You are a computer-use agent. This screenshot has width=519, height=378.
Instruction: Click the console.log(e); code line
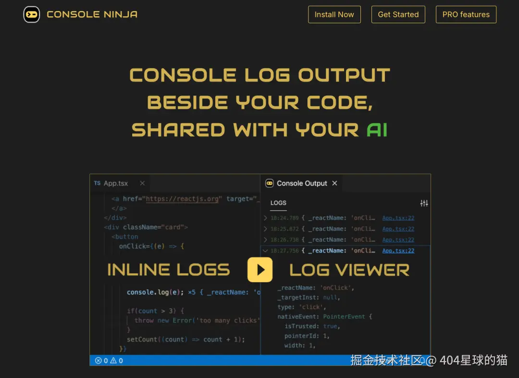point(155,293)
